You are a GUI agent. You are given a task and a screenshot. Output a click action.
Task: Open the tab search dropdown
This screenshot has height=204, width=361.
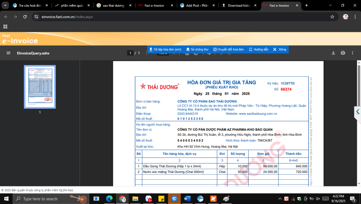pos(5,5)
